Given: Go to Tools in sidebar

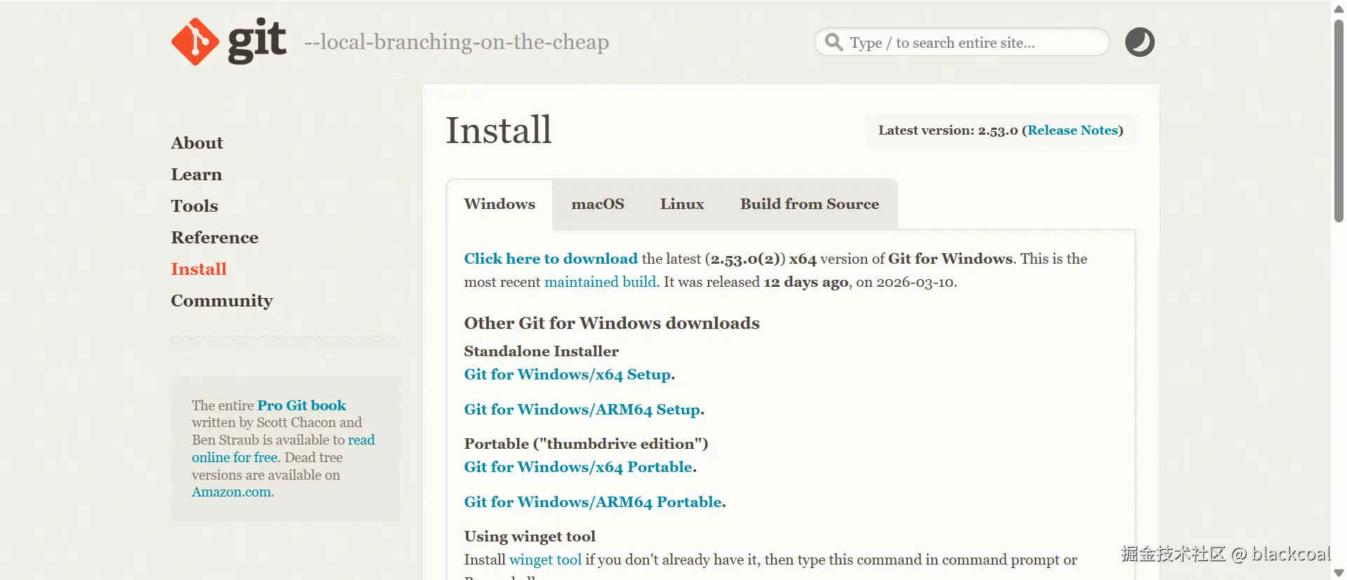Looking at the screenshot, I should (194, 206).
